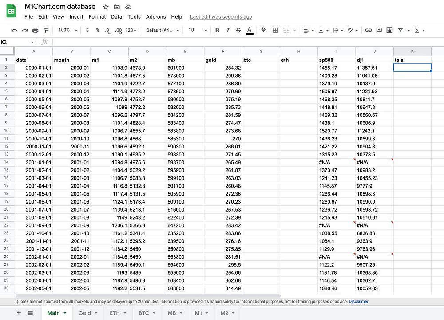This screenshot has height=320, width=444.
Task: Toggle strikethrough formatting
Action: coord(238,30)
